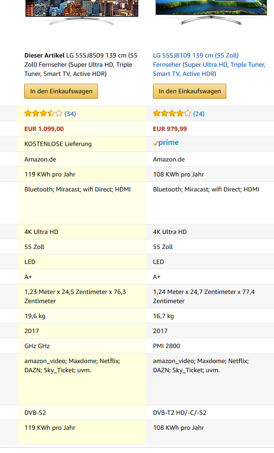Open the 24 reviews link
This screenshot has width=274, height=453.
tap(199, 114)
